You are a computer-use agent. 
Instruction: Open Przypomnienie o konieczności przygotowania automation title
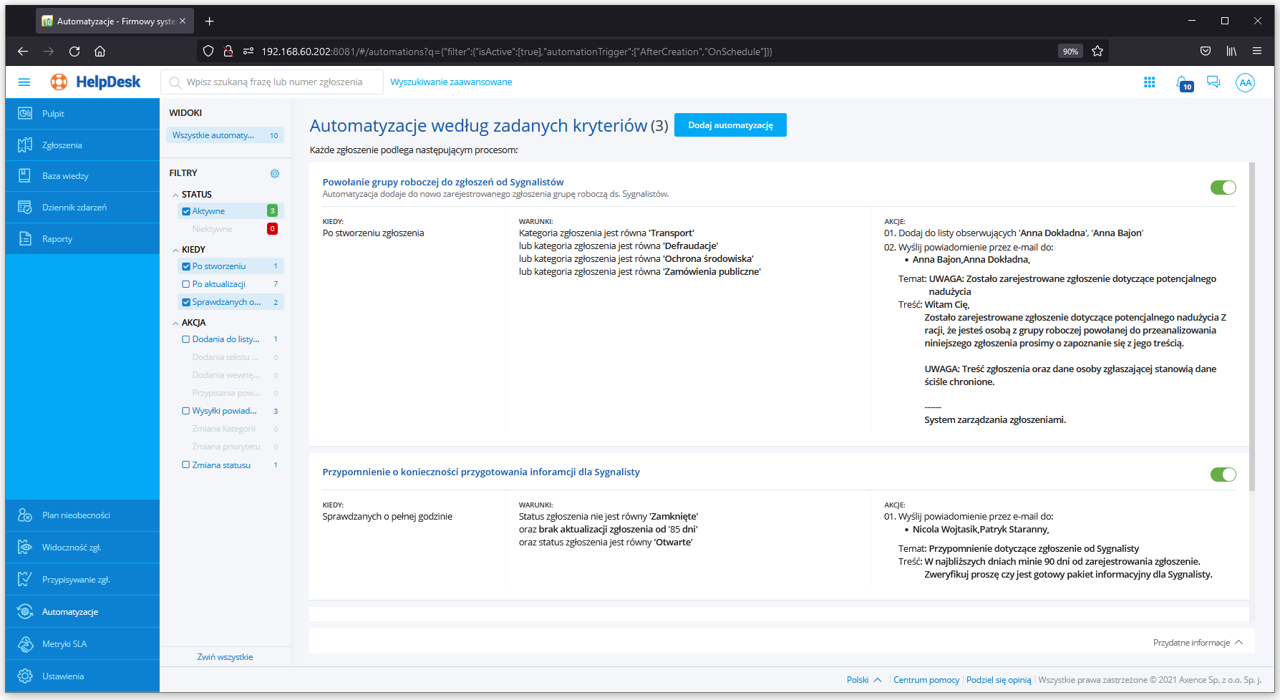click(481, 472)
